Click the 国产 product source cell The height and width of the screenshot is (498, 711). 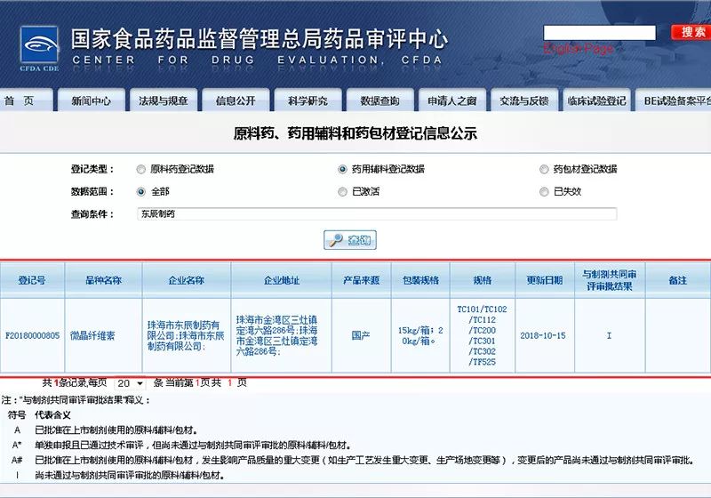pyautogui.click(x=361, y=335)
